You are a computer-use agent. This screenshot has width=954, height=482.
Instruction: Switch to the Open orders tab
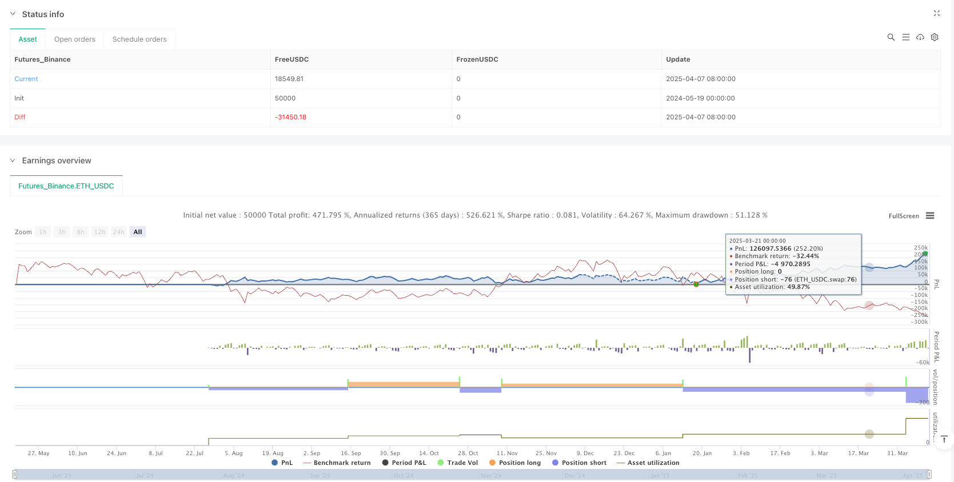pos(75,39)
